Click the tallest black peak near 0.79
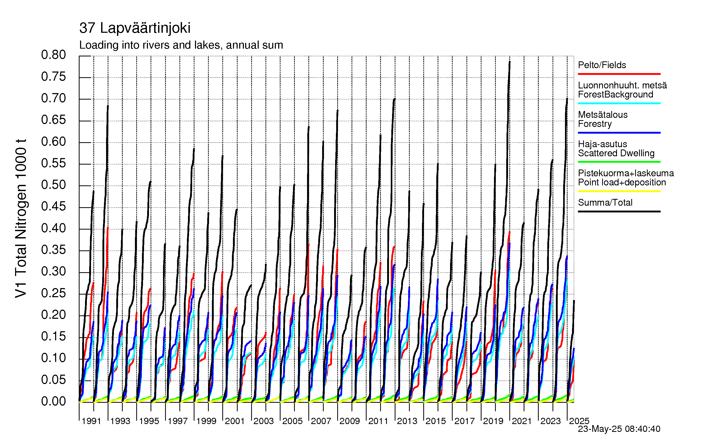Image resolution: width=702 pixels, height=442 pixels. [x=510, y=62]
